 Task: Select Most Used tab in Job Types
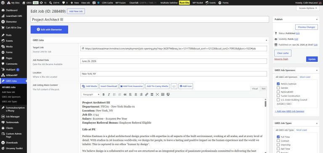302,130
